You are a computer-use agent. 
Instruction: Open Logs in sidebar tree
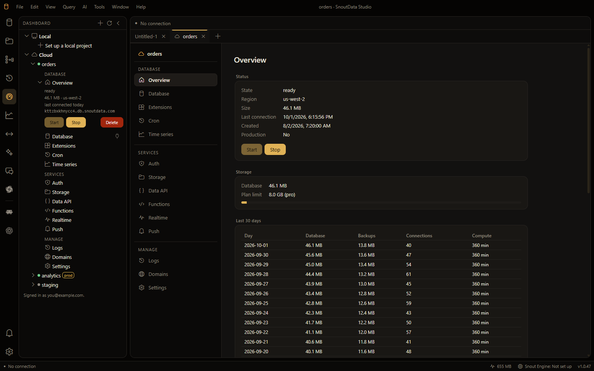coord(57,248)
